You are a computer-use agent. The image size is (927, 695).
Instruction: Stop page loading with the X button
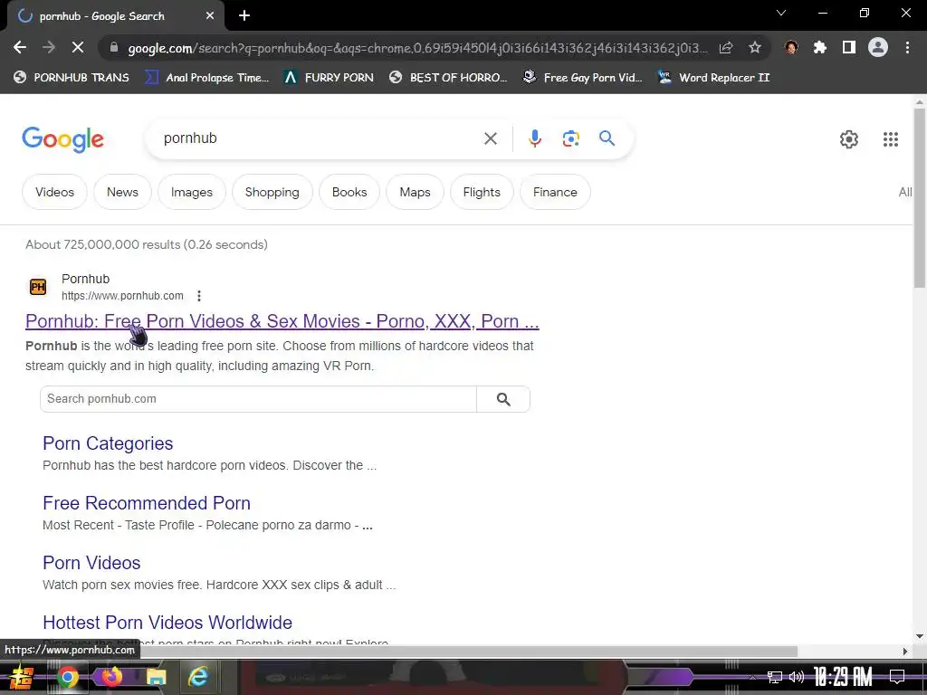coord(78,47)
